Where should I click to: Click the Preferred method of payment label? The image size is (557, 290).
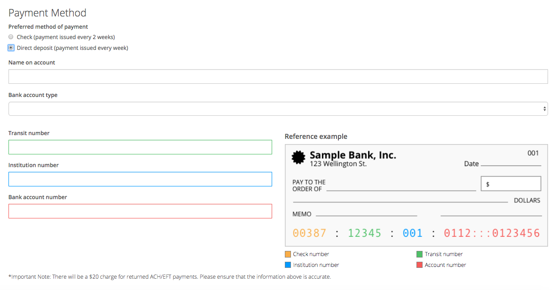48,27
